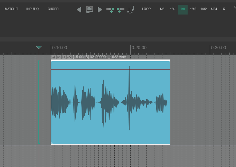Select the 1/64 grid division

click(x=214, y=9)
